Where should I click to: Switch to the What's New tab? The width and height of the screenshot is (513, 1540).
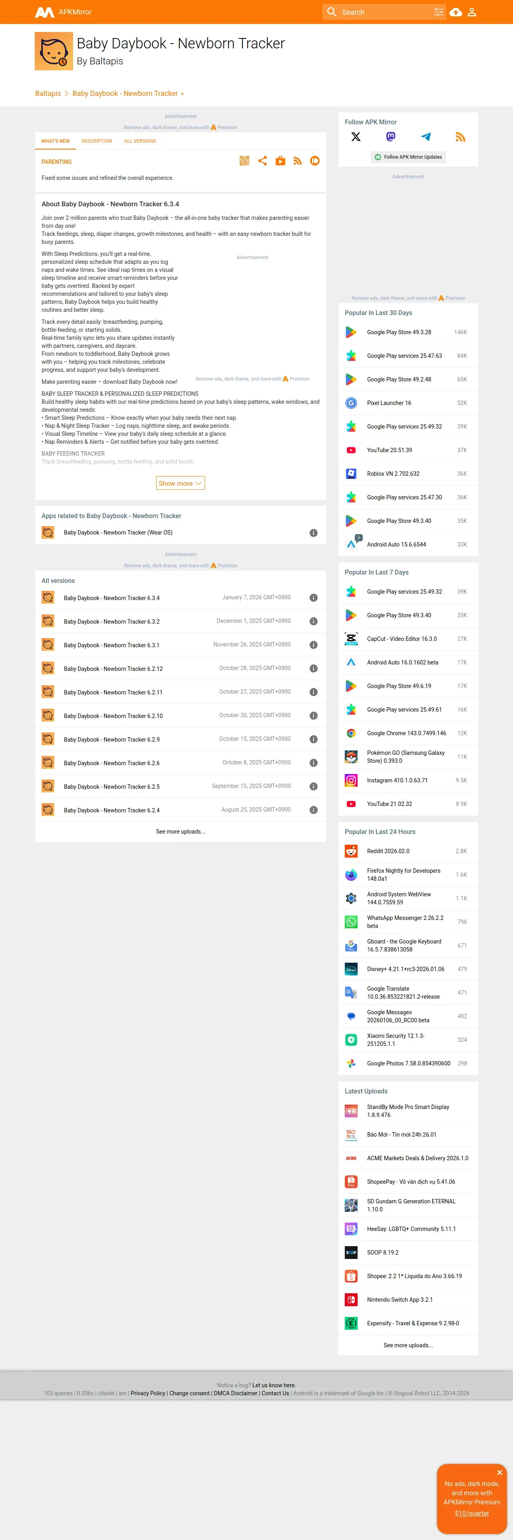coord(56,141)
